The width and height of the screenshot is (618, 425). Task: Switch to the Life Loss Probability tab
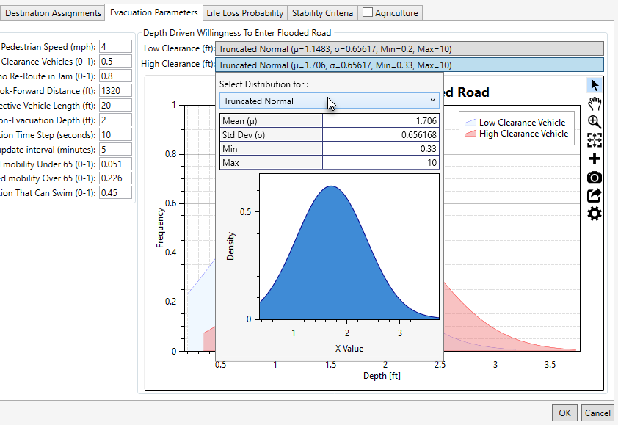(246, 12)
